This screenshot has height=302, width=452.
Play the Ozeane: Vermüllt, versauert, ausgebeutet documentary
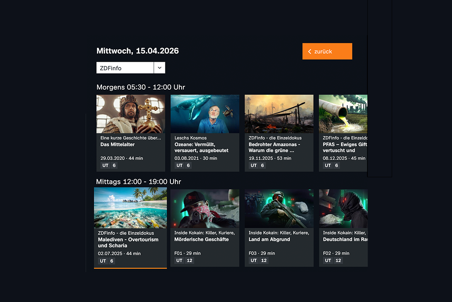(x=205, y=114)
